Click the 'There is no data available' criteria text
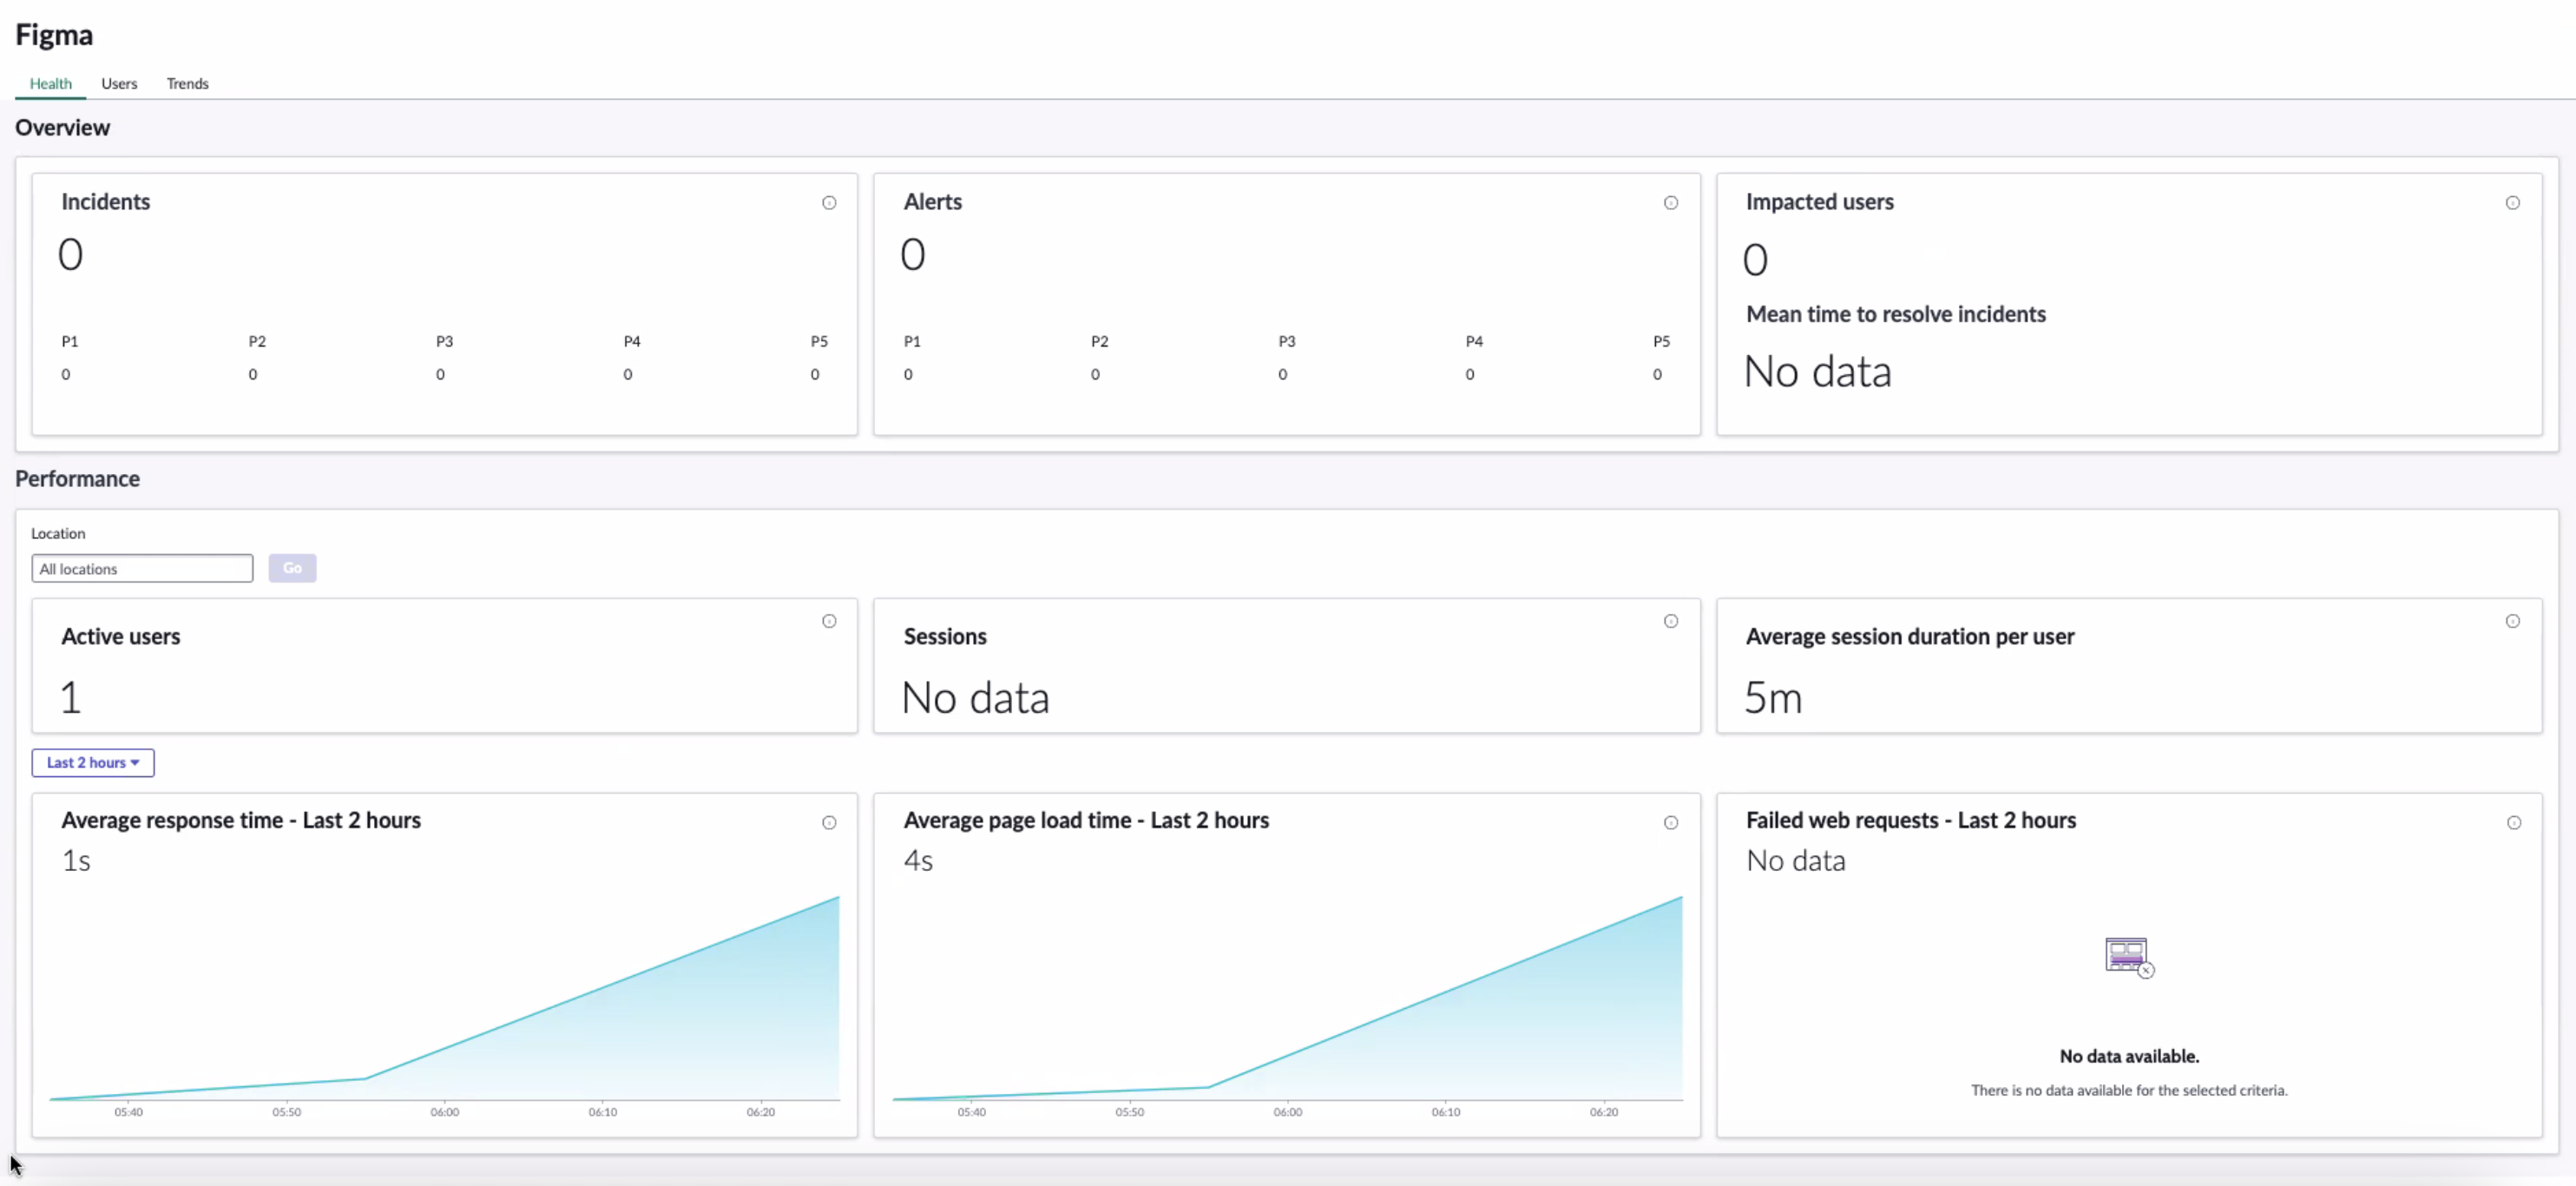The width and height of the screenshot is (2576, 1186). click(2129, 1091)
